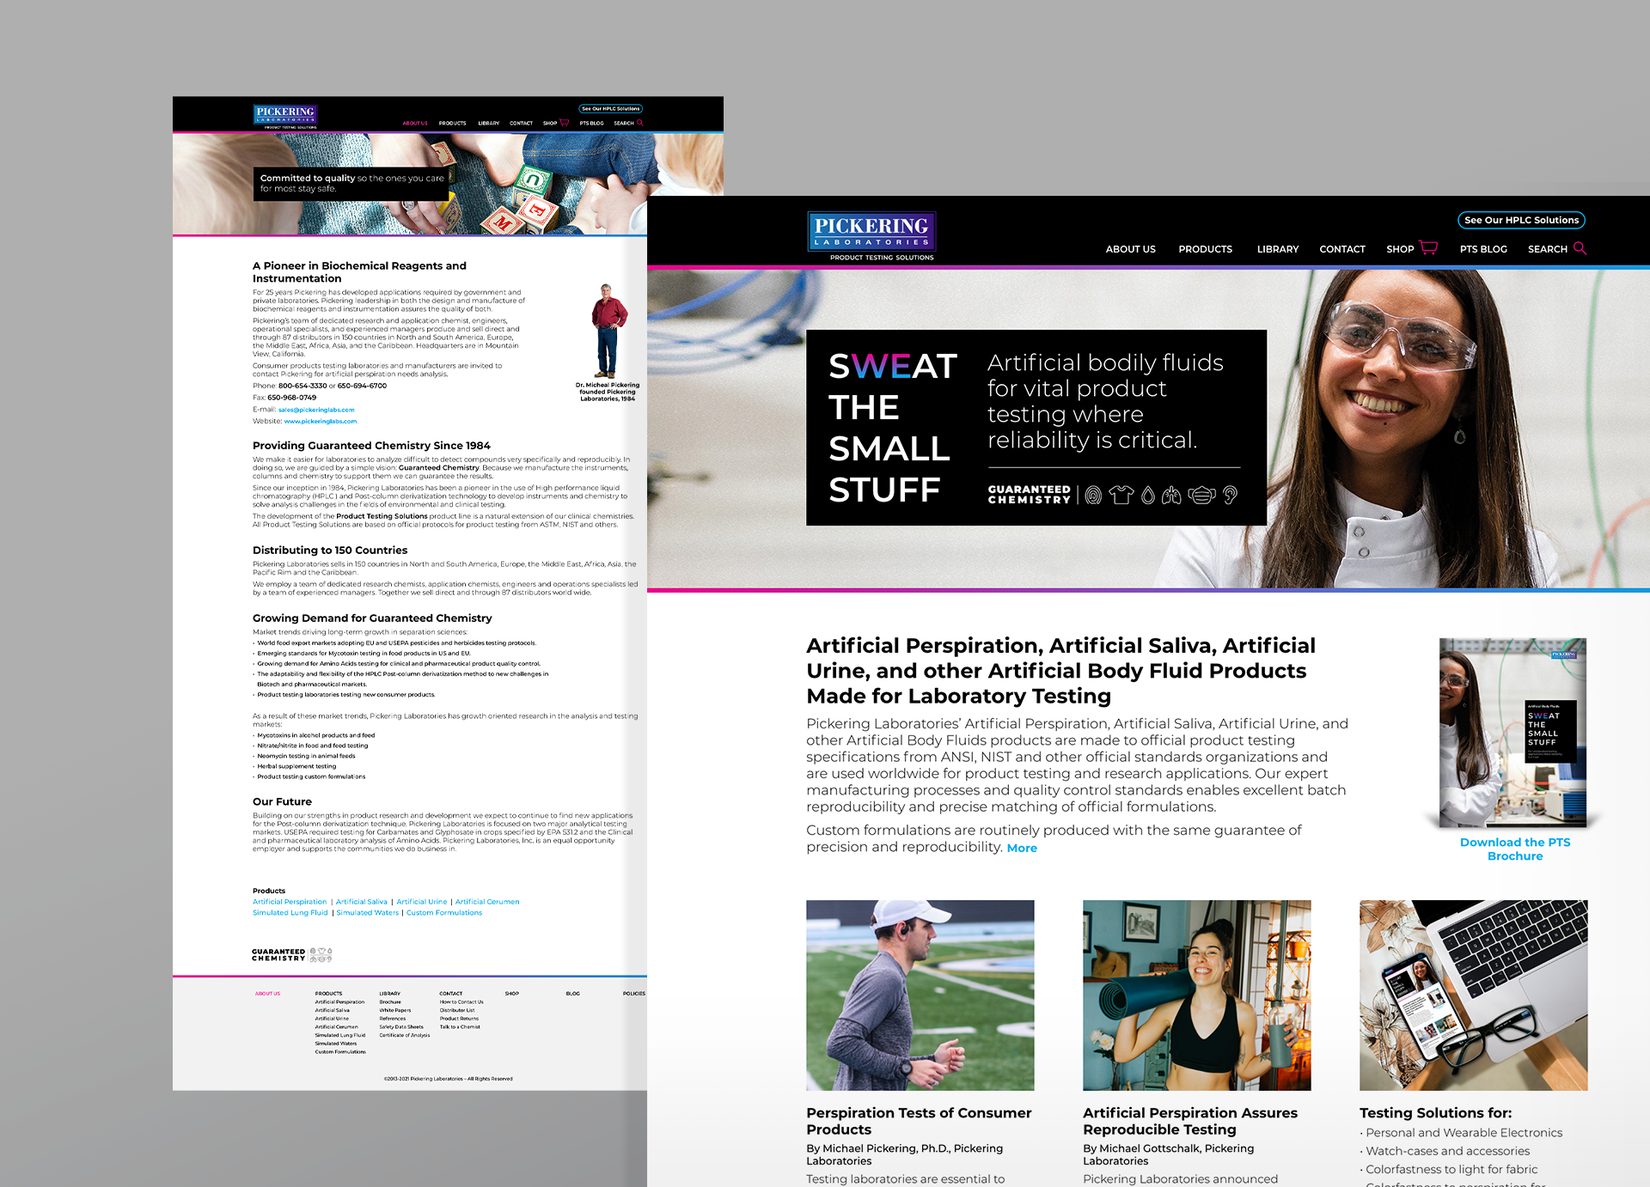
Task: Click the lungs icon in hero banner
Action: 1171,496
